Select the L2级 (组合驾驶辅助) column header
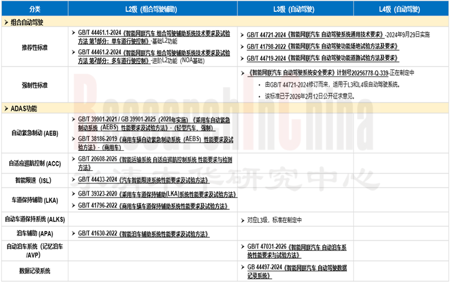This screenshot has height=283, width=450. click(x=153, y=9)
